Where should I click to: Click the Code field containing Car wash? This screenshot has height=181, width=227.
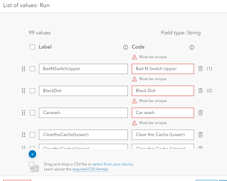[163, 113]
